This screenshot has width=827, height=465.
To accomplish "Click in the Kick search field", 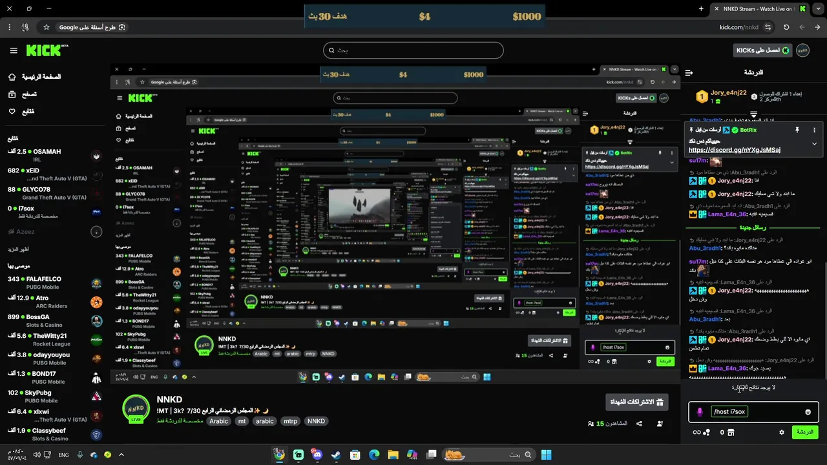I will (x=413, y=50).
